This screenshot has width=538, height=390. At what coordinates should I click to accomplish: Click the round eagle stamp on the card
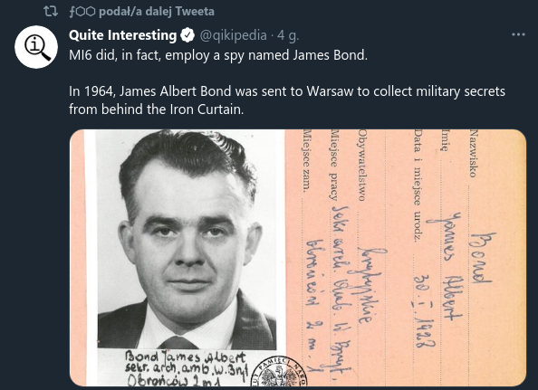[279, 371]
